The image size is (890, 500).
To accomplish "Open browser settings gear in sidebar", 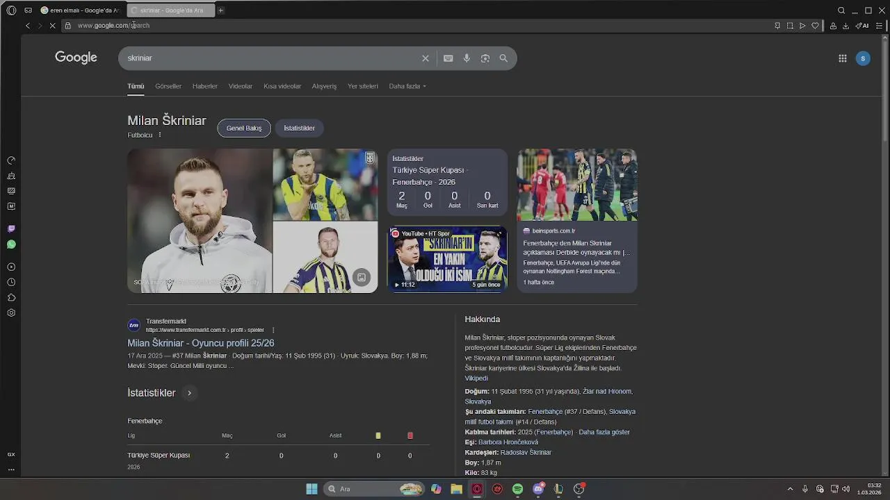I will click(11, 313).
